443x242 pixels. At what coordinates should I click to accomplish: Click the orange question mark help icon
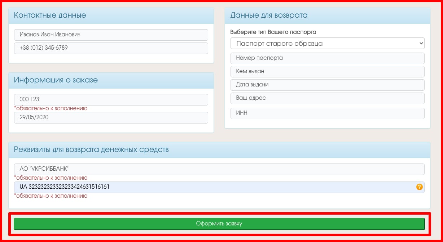tap(419, 187)
